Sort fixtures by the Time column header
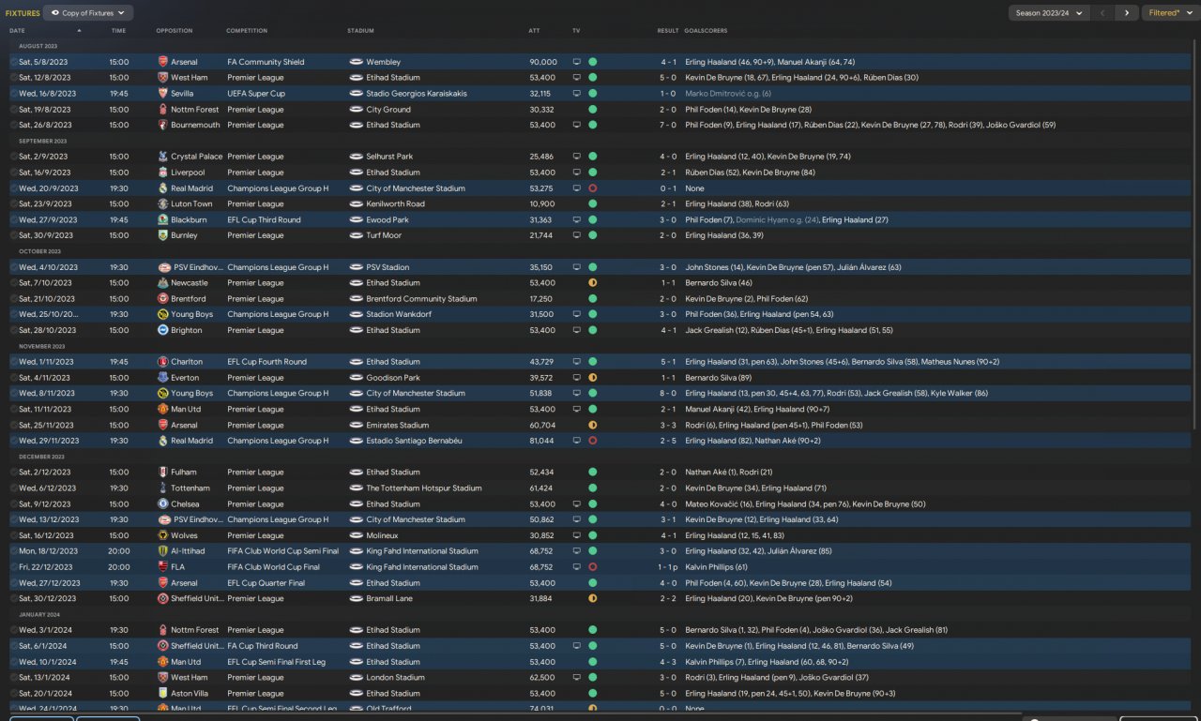The width and height of the screenshot is (1201, 721). tap(118, 31)
